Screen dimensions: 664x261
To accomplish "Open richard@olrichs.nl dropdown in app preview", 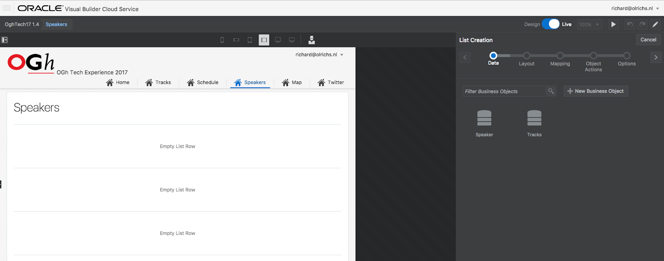I will click(319, 55).
